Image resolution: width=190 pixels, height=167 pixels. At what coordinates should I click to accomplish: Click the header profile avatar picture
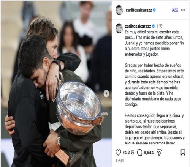pyautogui.click(x=119, y=10)
